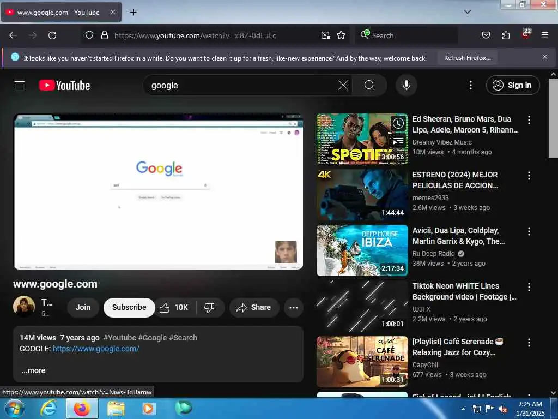The image size is (558, 419).
Task: Launch Internet Explorer from the taskbar
Action: [x=48, y=408]
